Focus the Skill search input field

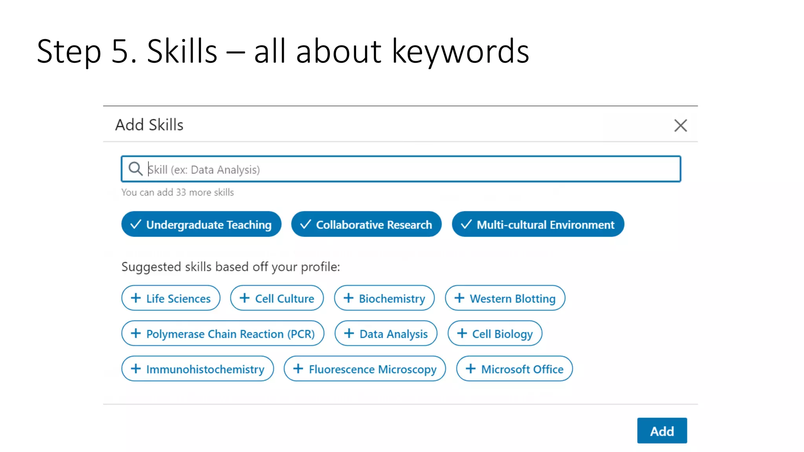tap(401, 169)
